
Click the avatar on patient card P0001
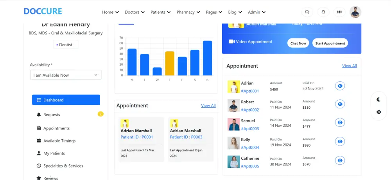(125, 123)
